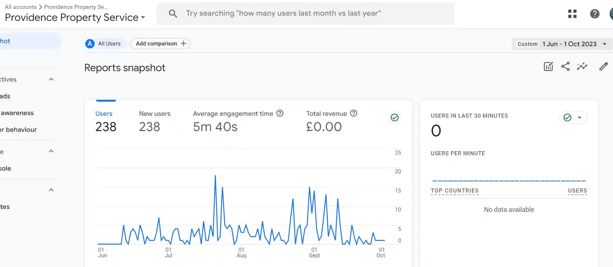
Task: Open the realtime card checkmark dropdown
Action: 573,118
